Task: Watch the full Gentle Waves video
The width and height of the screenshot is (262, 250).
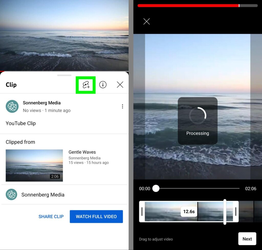Action: [96, 217]
